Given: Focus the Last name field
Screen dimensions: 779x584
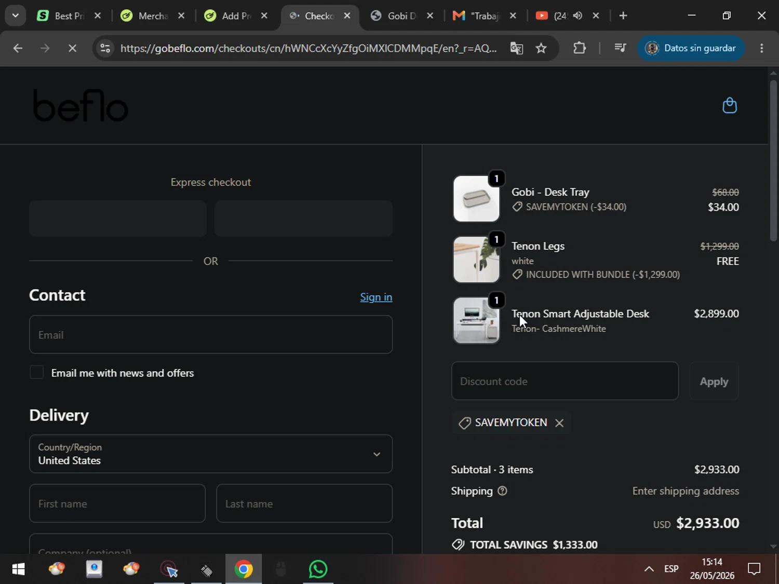Looking at the screenshot, I should (304, 504).
